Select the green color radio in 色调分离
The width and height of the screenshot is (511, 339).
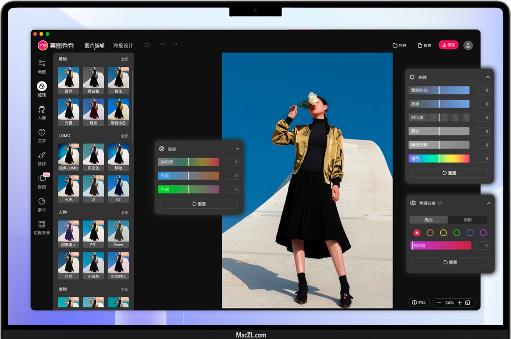456,233
